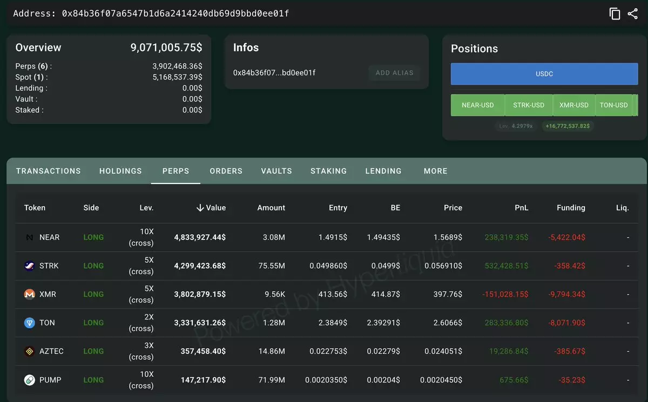Click the Overview panel heading
The width and height of the screenshot is (648, 402).
pos(38,47)
